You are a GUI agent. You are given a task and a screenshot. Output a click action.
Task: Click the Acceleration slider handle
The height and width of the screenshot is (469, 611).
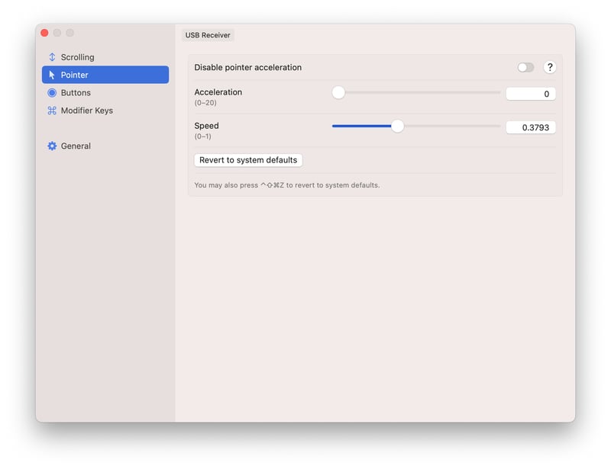click(338, 92)
